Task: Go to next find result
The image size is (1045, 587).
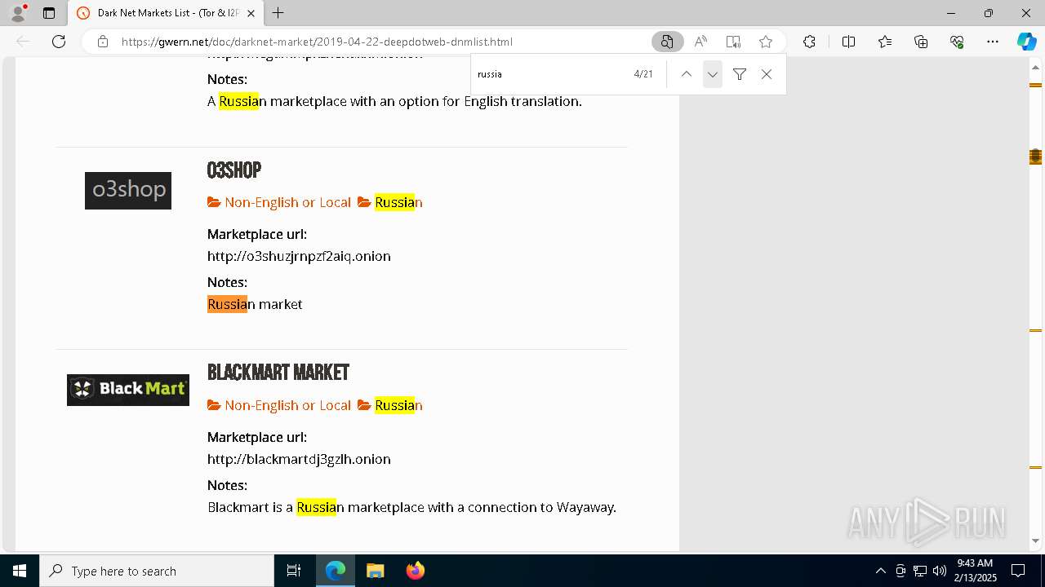Action: pyautogui.click(x=713, y=74)
